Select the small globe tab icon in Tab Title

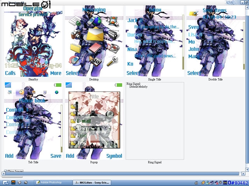[56, 92]
